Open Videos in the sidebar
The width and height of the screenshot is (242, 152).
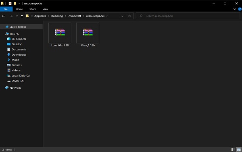pyautogui.click(x=16, y=71)
